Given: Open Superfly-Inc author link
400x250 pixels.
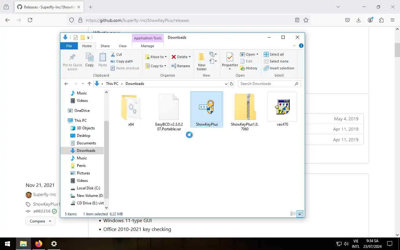Looking at the screenshot, I should [x=45, y=195].
